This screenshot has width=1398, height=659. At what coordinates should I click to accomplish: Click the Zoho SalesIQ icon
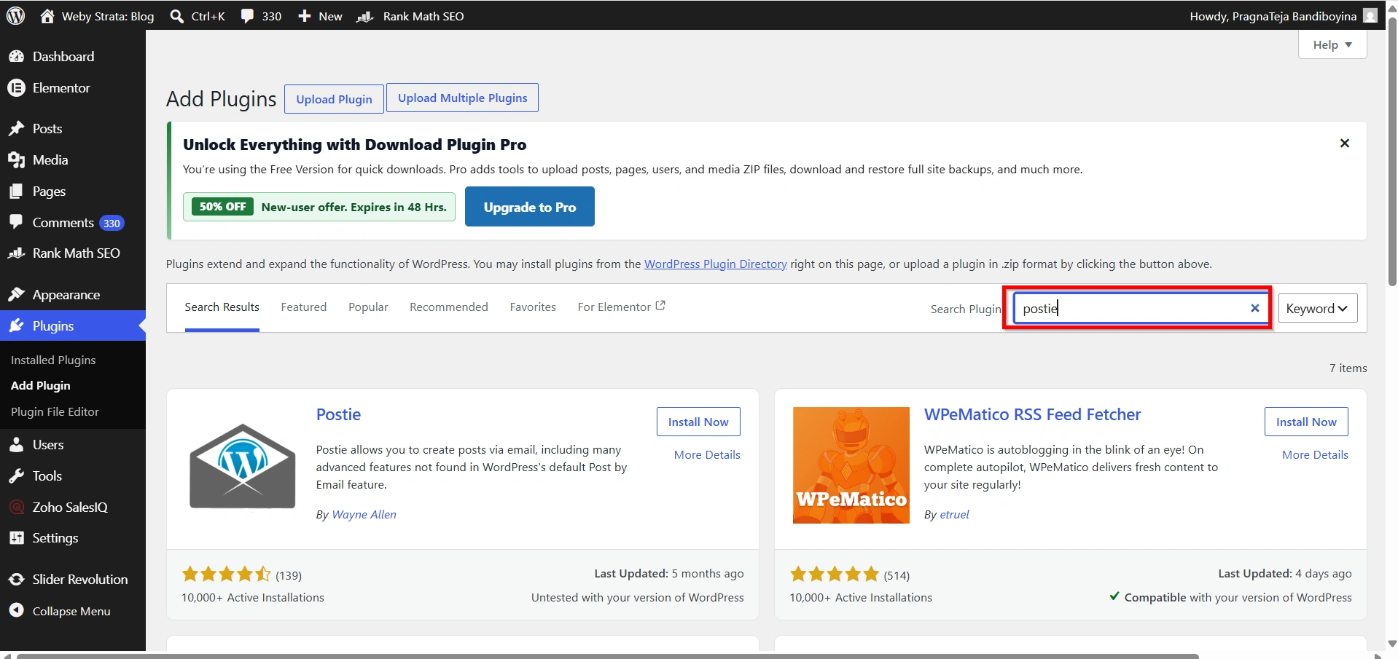16,507
